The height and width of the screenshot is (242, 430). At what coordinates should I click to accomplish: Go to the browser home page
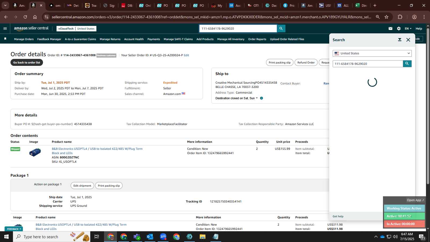(35, 17)
